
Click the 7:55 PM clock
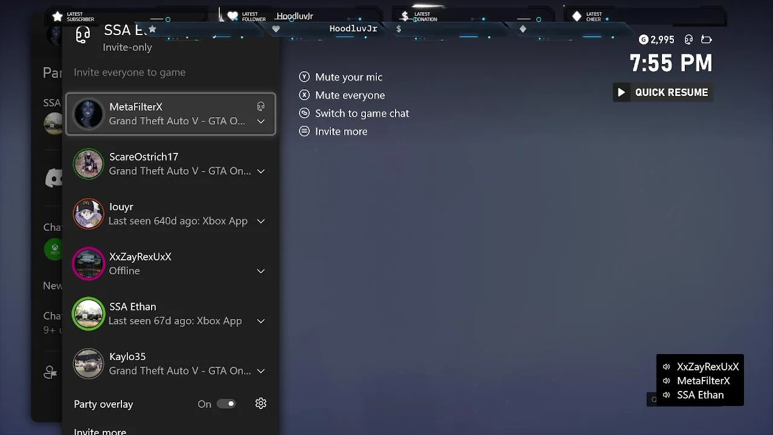pyautogui.click(x=671, y=63)
